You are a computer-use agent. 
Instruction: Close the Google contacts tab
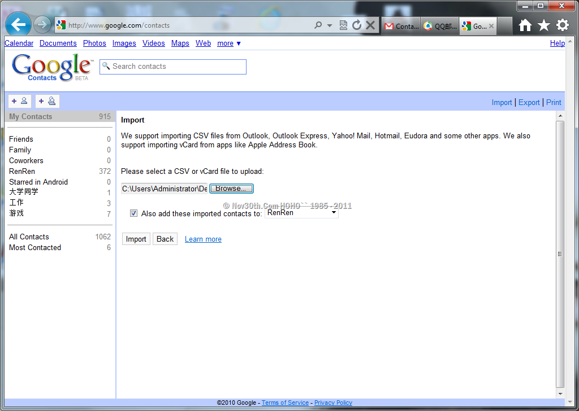click(491, 26)
